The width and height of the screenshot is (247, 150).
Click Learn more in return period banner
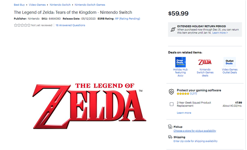220,33
